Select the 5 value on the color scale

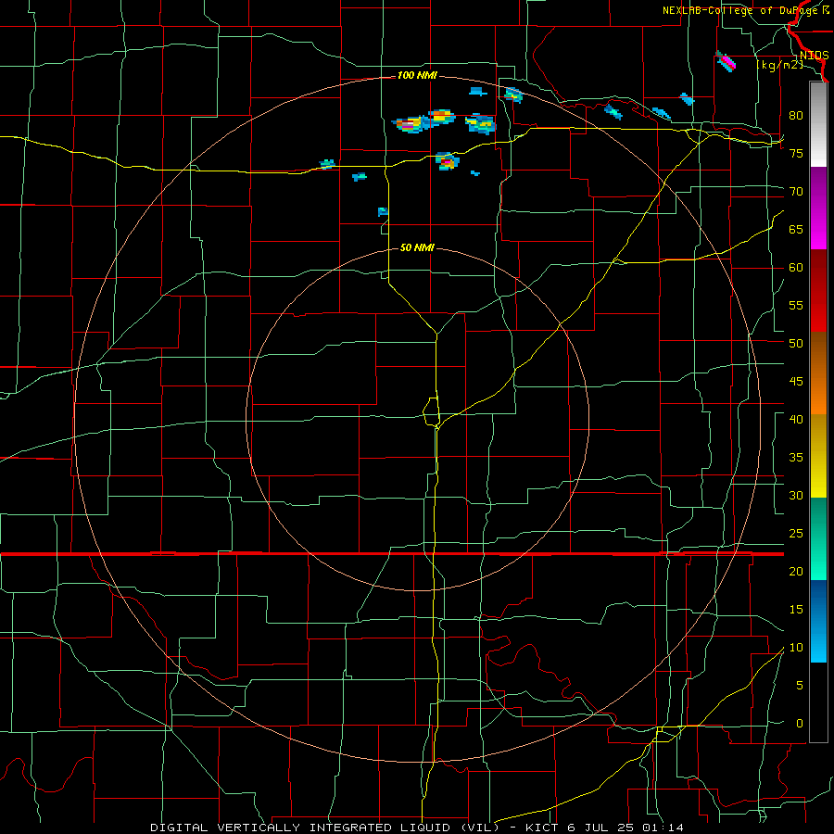(800, 686)
